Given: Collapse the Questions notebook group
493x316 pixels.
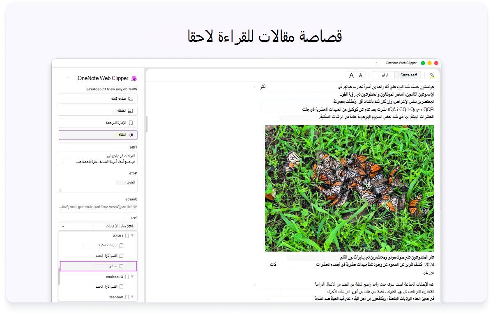Looking at the screenshot, I should pos(132,277).
